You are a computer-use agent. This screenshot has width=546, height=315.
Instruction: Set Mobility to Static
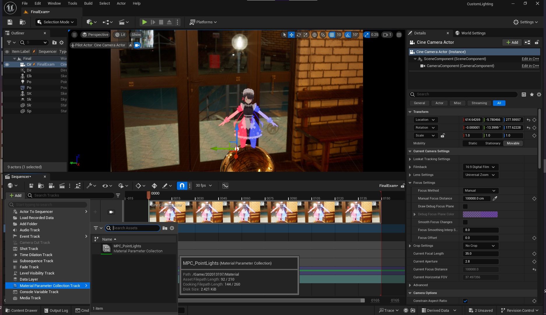[x=473, y=143]
